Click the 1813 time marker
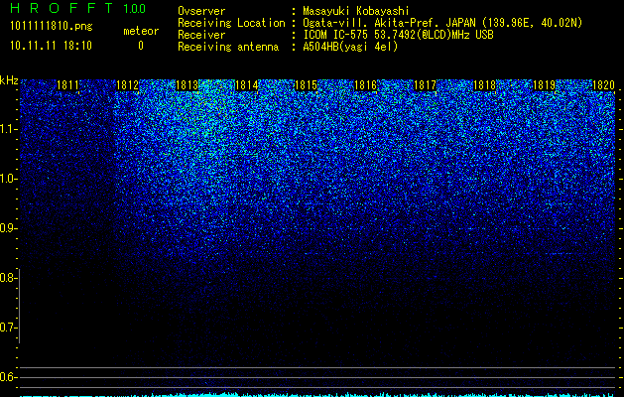The height and width of the screenshot is (397, 624). click(x=187, y=85)
